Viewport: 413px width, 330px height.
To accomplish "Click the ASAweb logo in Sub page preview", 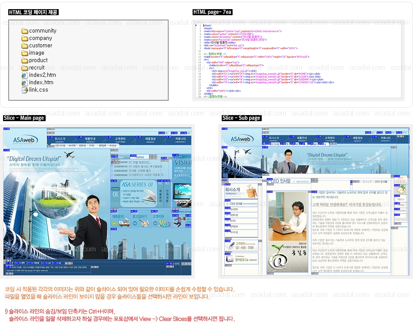I will click(242, 139).
